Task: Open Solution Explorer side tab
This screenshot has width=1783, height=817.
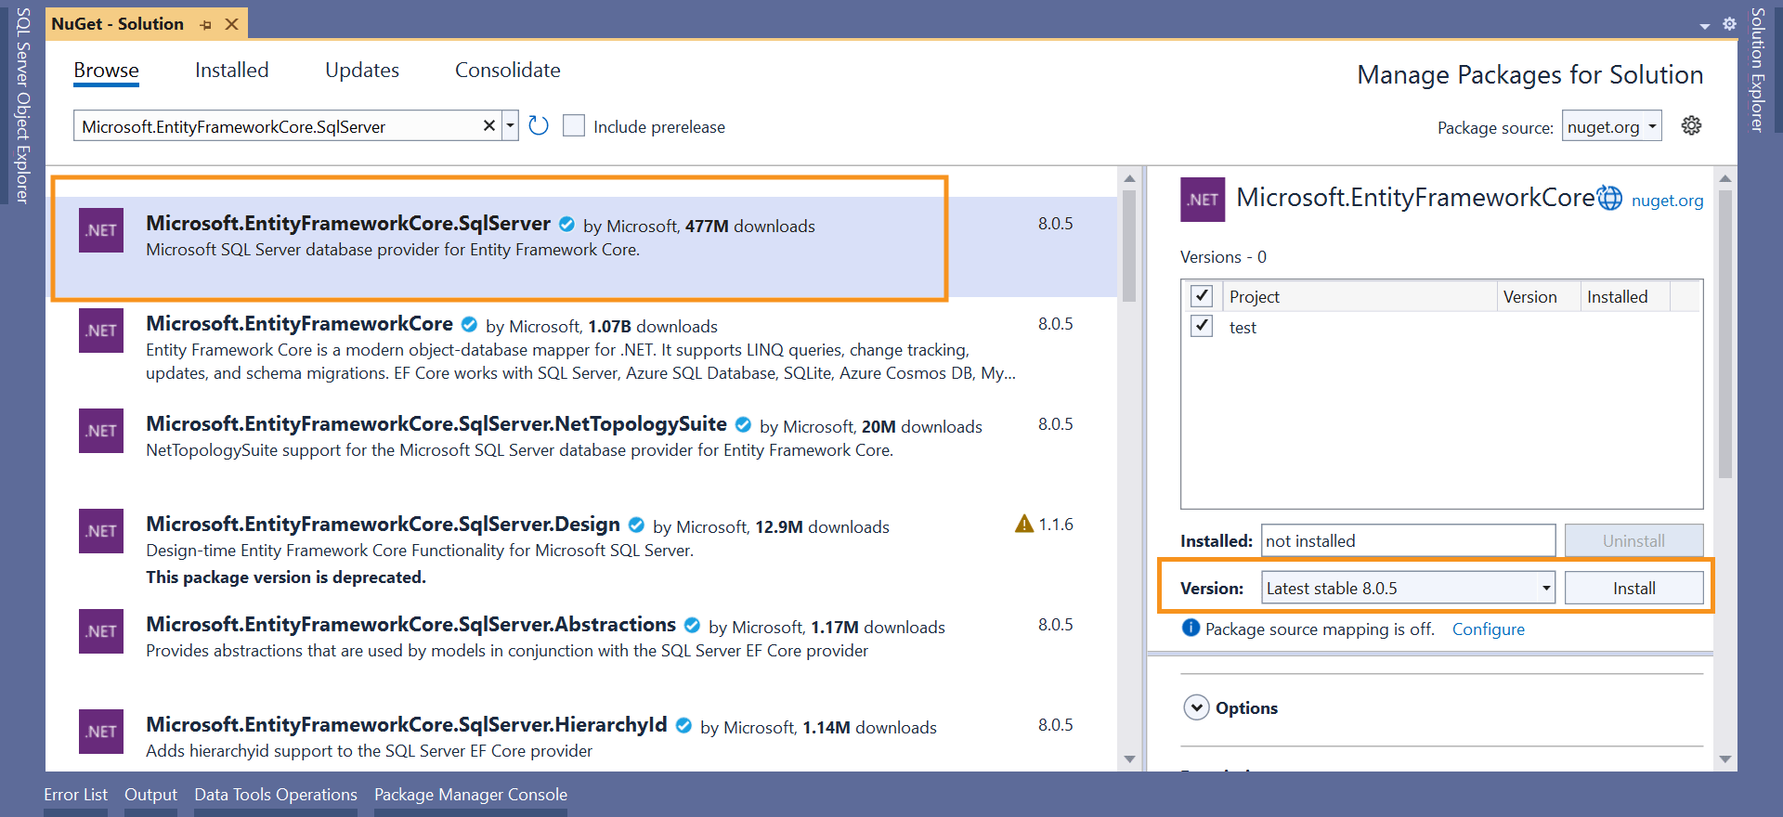Action: [x=1757, y=70]
